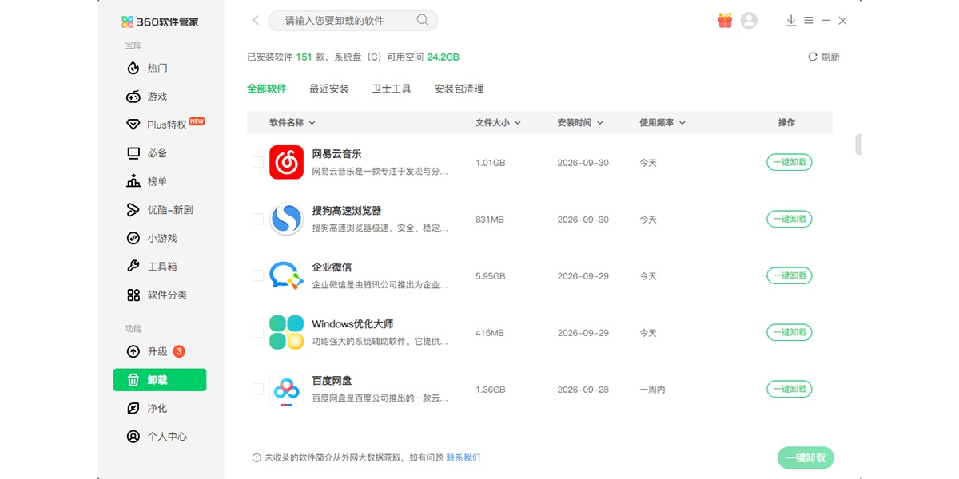Open Plus特权 diamond icon
The width and height of the screenshot is (959, 479).
[x=133, y=125]
